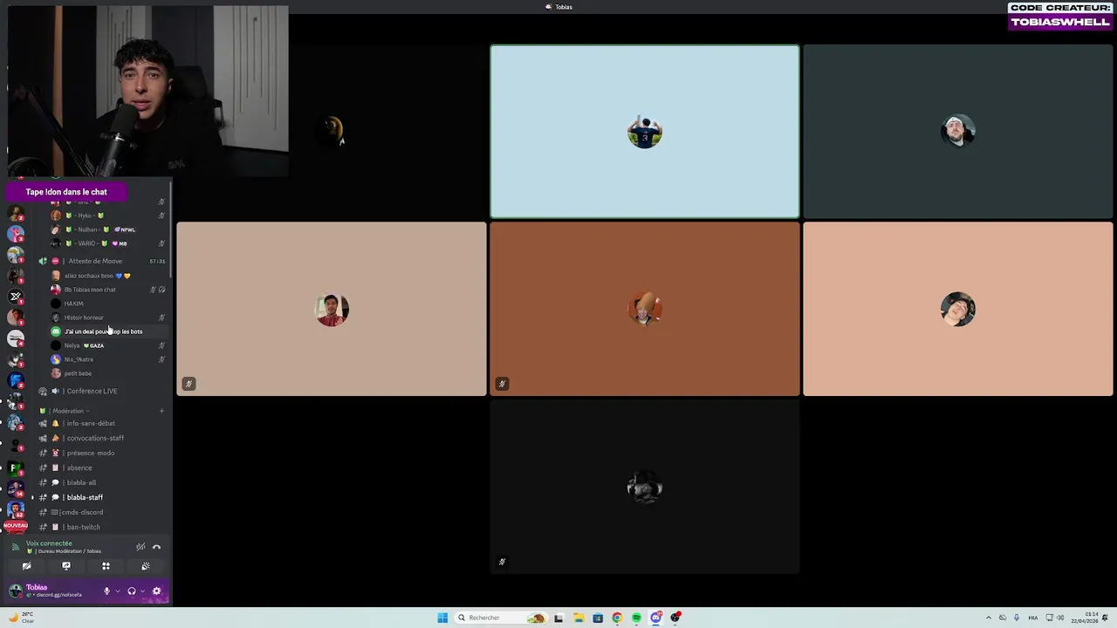Focus the peach video tile
Viewport: 1117px width, 628px height.
point(958,309)
